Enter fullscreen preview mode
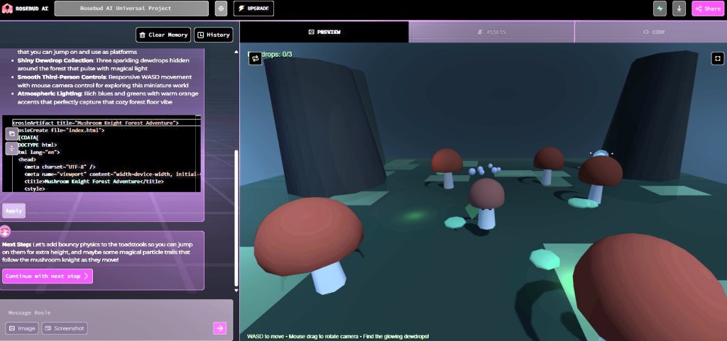The height and width of the screenshot is (341, 727). (x=716, y=58)
